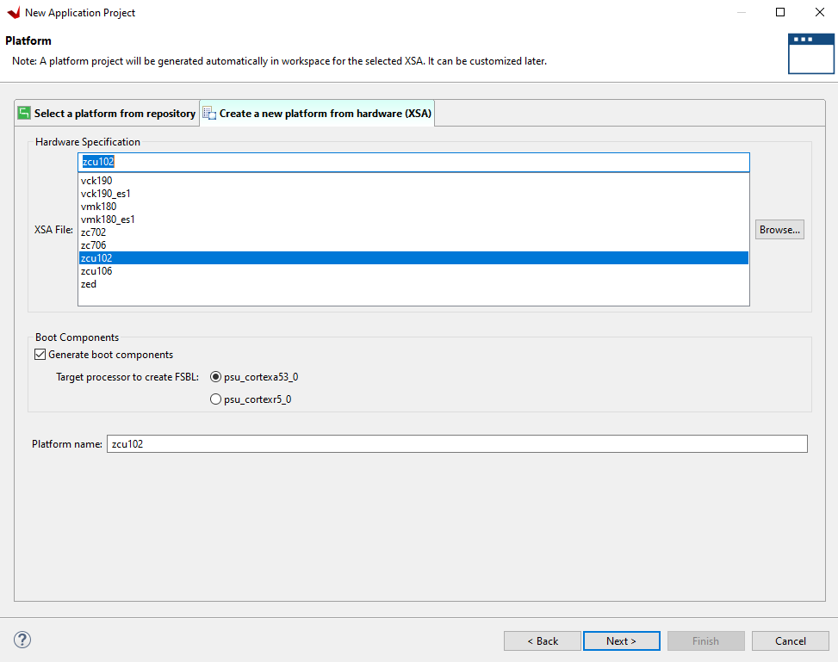Image resolution: width=838 pixels, height=662 pixels.
Task: Select psu_cortexr5_0 as FSBL target processor
Action: [x=216, y=399]
